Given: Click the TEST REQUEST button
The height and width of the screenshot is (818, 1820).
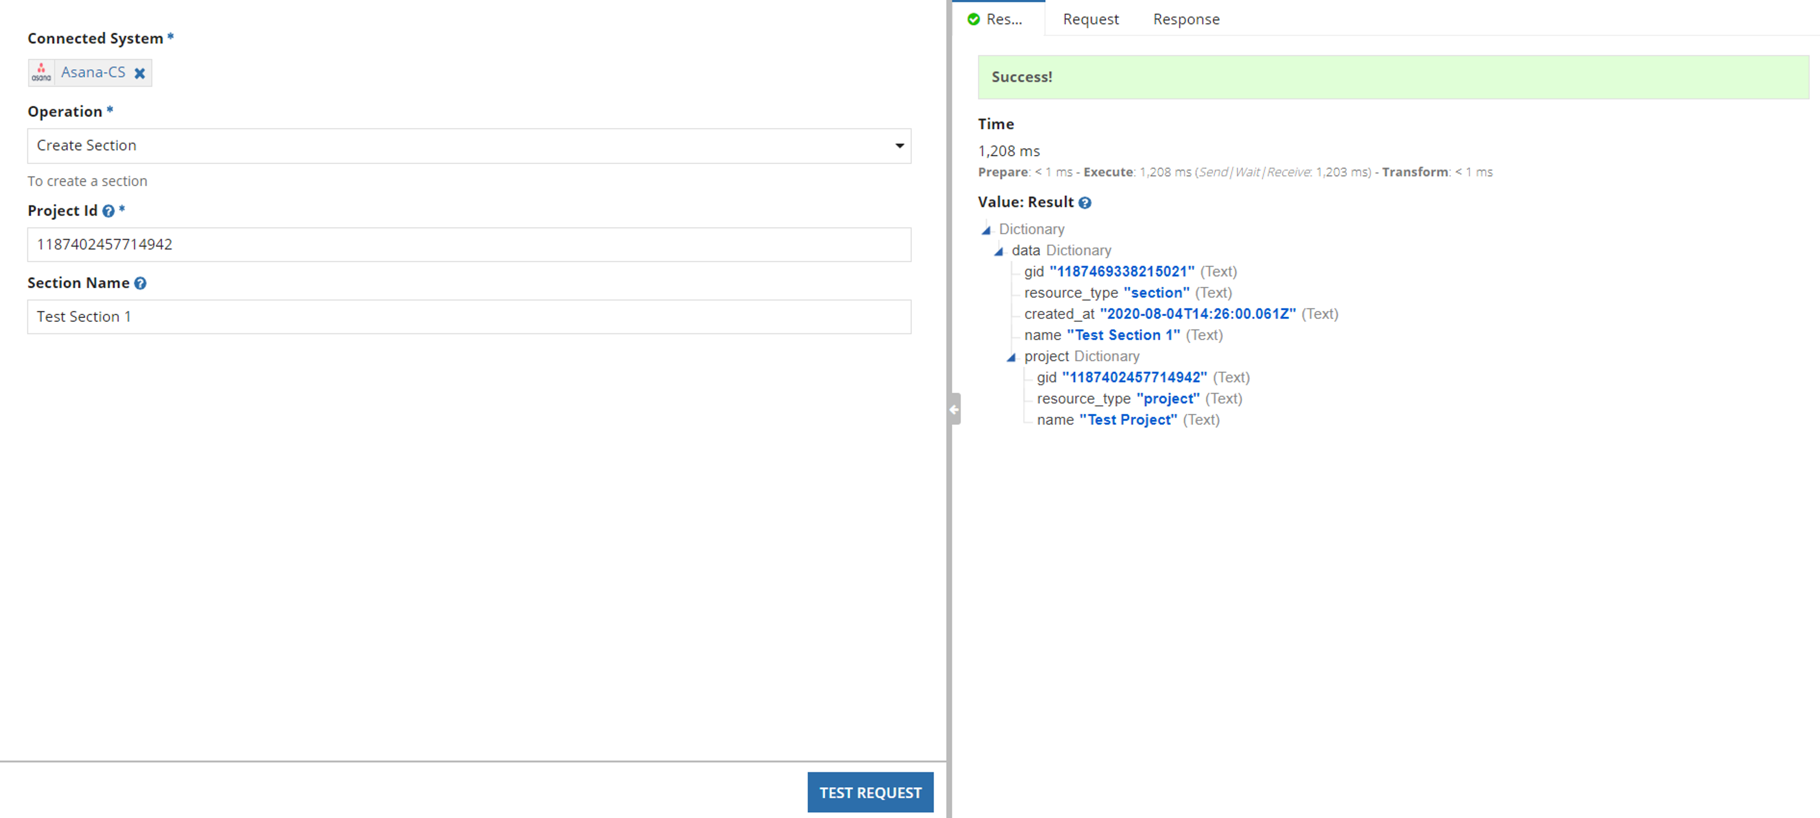Looking at the screenshot, I should [871, 792].
